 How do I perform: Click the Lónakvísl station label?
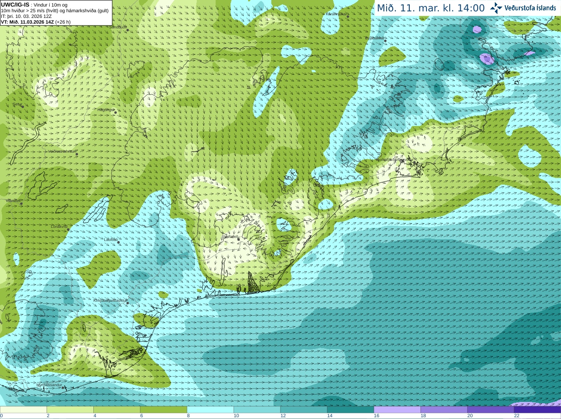pyautogui.click(x=59, y=227)
